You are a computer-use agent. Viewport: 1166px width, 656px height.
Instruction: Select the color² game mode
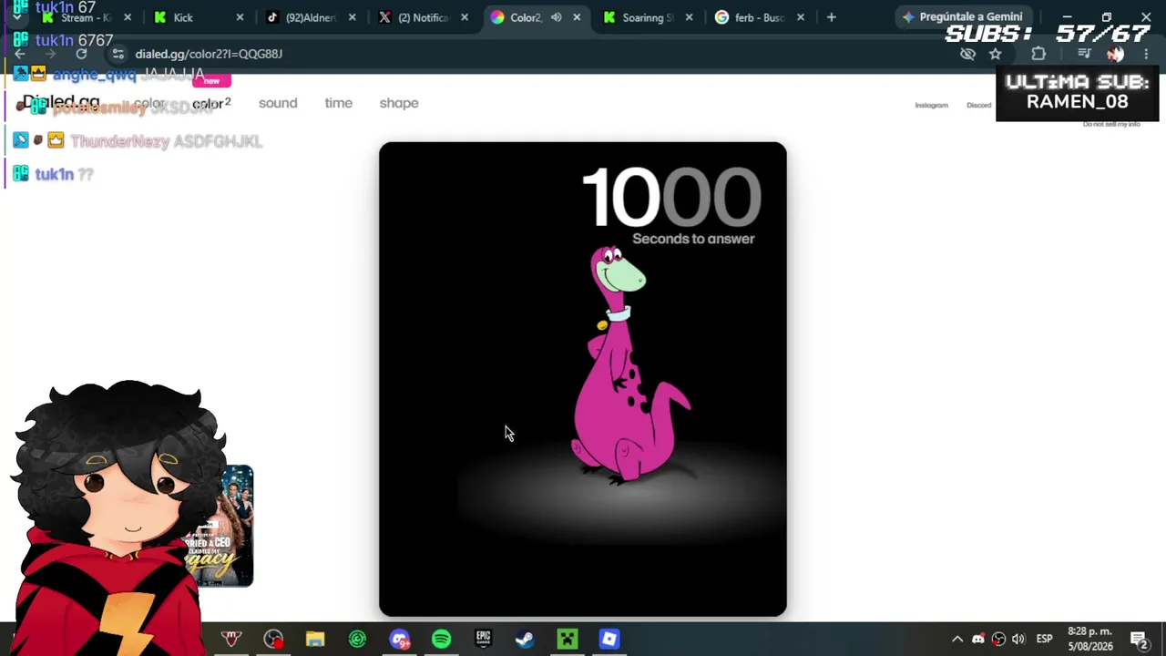[x=211, y=103]
